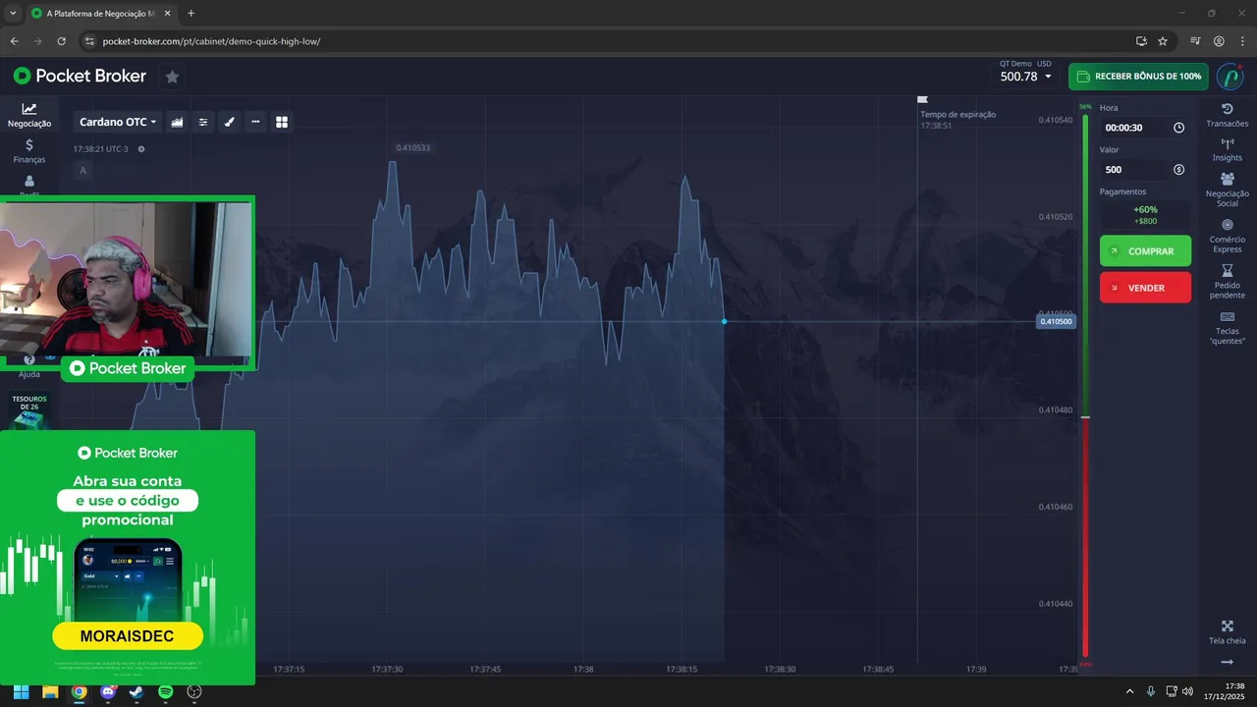The image size is (1257, 707).
Task: Click the green Comprar button
Action: (x=1145, y=251)
